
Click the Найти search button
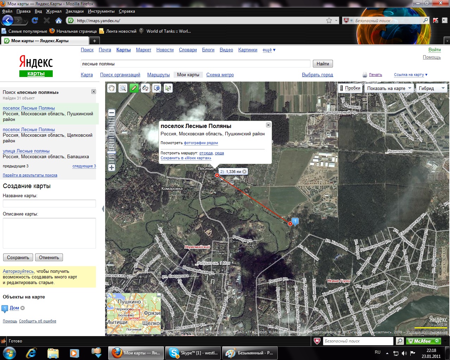click(x=323, y=64)
